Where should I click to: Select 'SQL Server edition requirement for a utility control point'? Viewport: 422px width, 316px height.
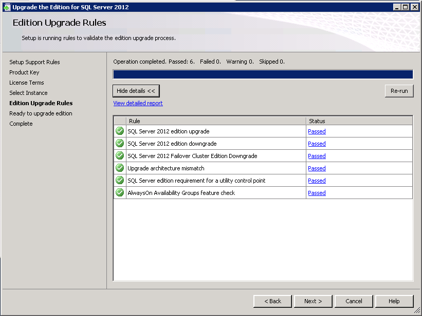[196, 181]
